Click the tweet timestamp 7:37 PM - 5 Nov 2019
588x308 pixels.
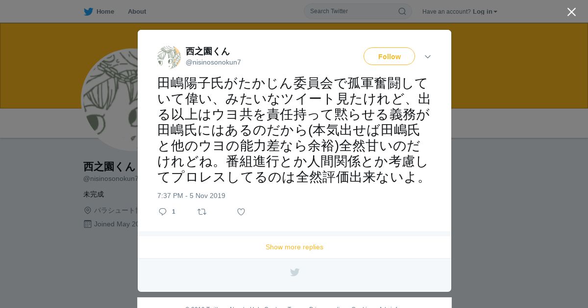191,196
